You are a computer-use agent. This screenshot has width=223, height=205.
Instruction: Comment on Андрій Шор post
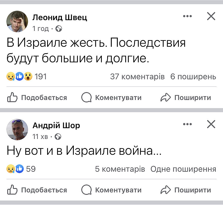click(x=111, y=190)
